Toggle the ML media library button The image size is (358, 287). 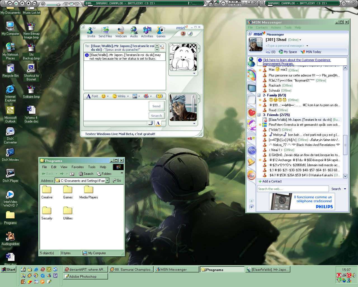76,4
